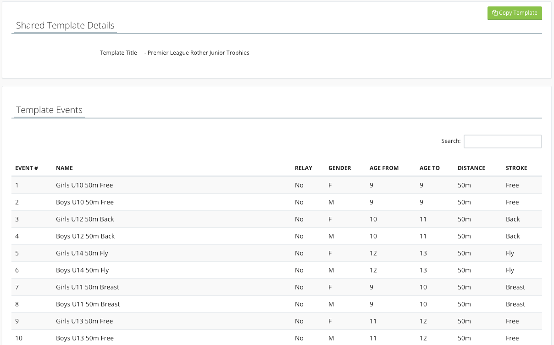Click Gender 'F' in Girls U10 row

[x=330, y=185]
